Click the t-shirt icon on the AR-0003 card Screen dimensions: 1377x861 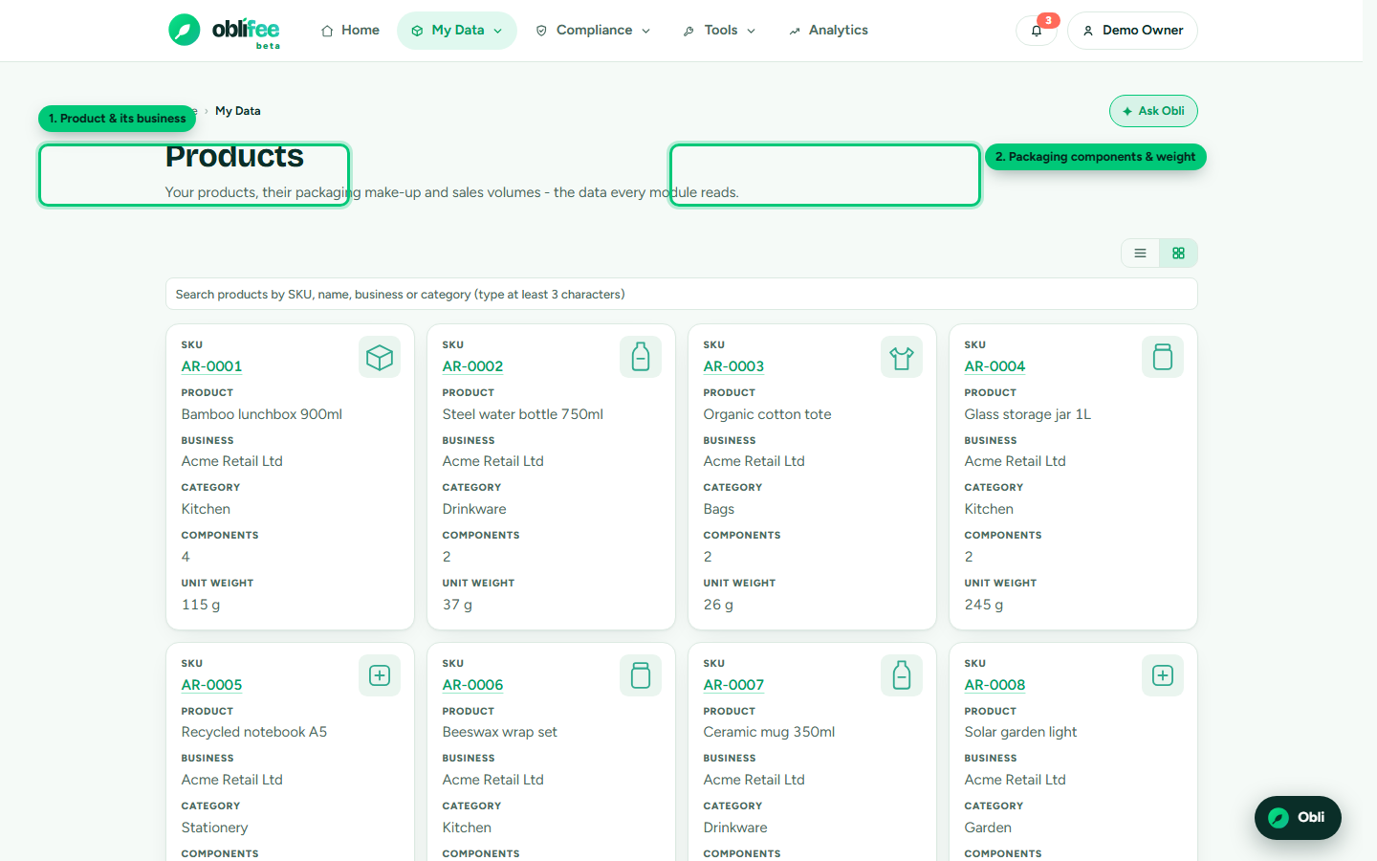click(902, 357)
